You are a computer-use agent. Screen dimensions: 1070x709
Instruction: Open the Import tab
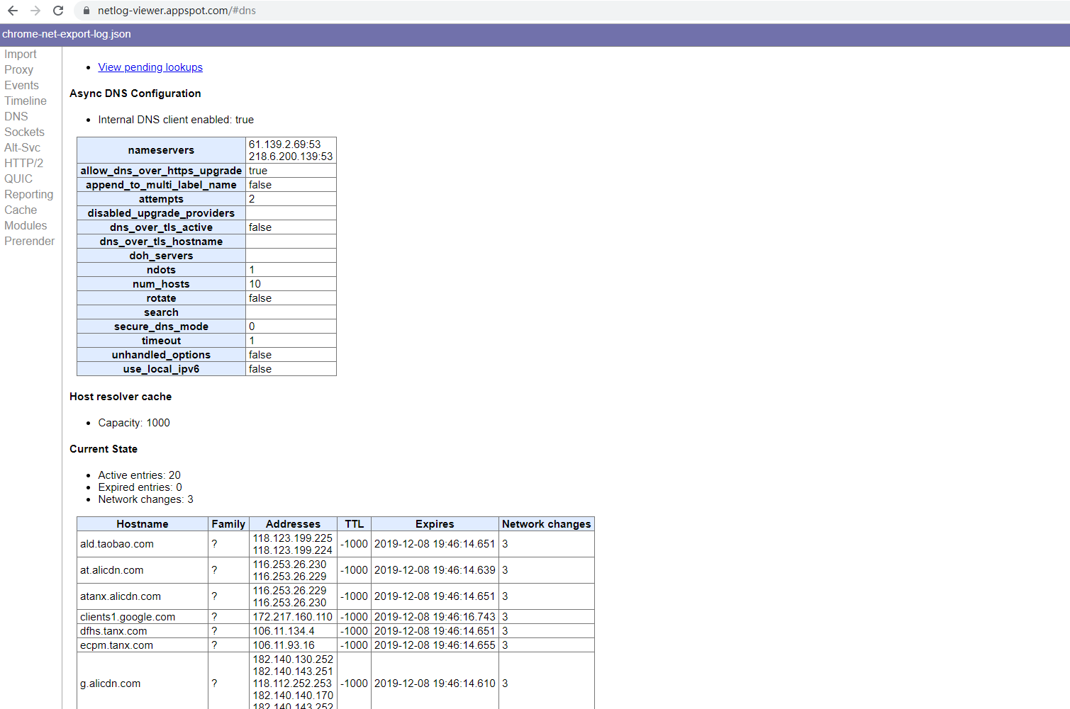(21, 55)
